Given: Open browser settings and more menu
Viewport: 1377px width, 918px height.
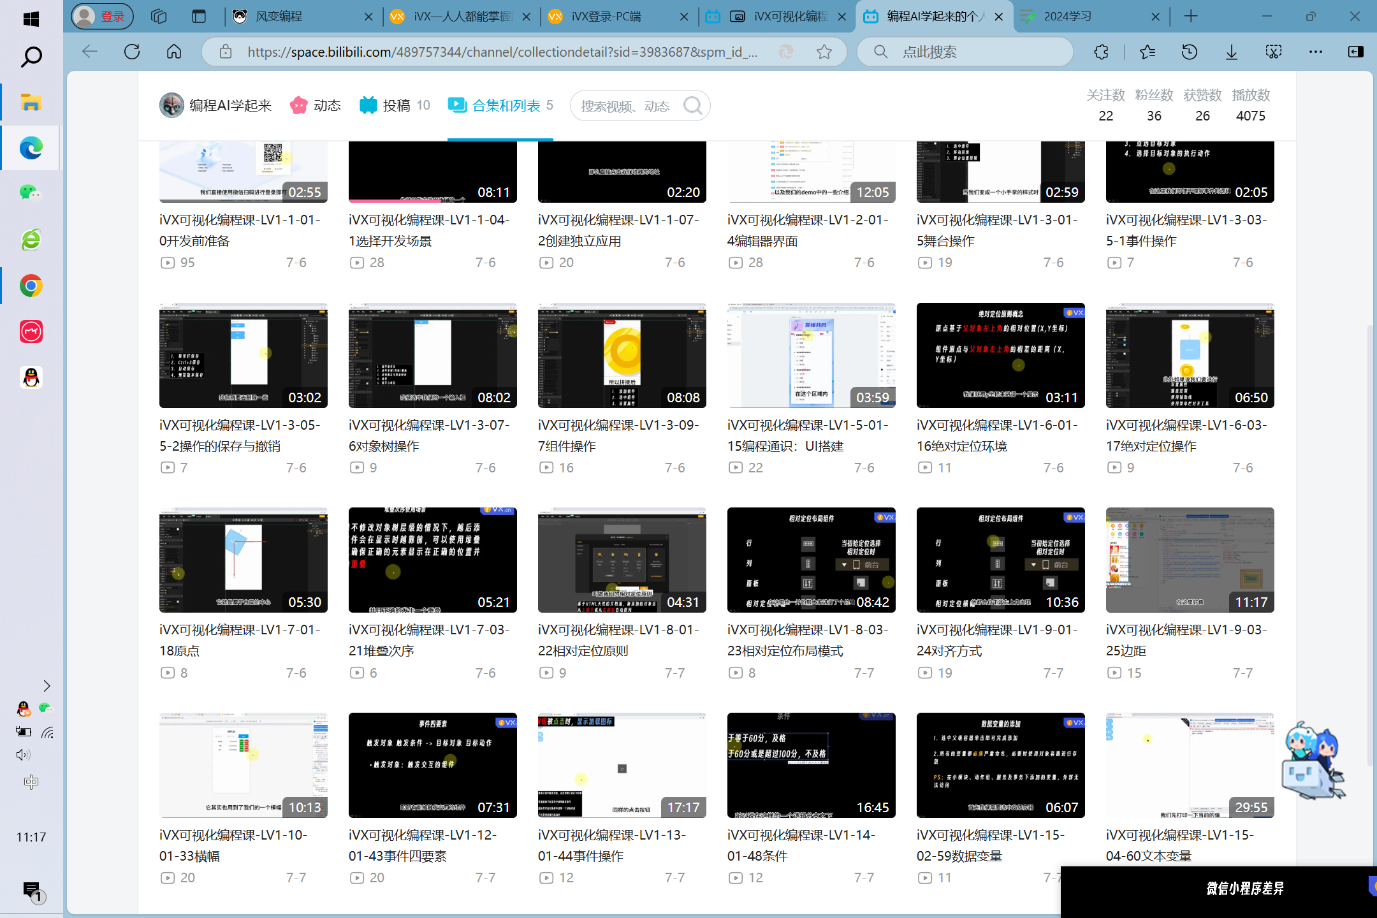Looking at the screenshot, I should click(x=1316, y=52).
